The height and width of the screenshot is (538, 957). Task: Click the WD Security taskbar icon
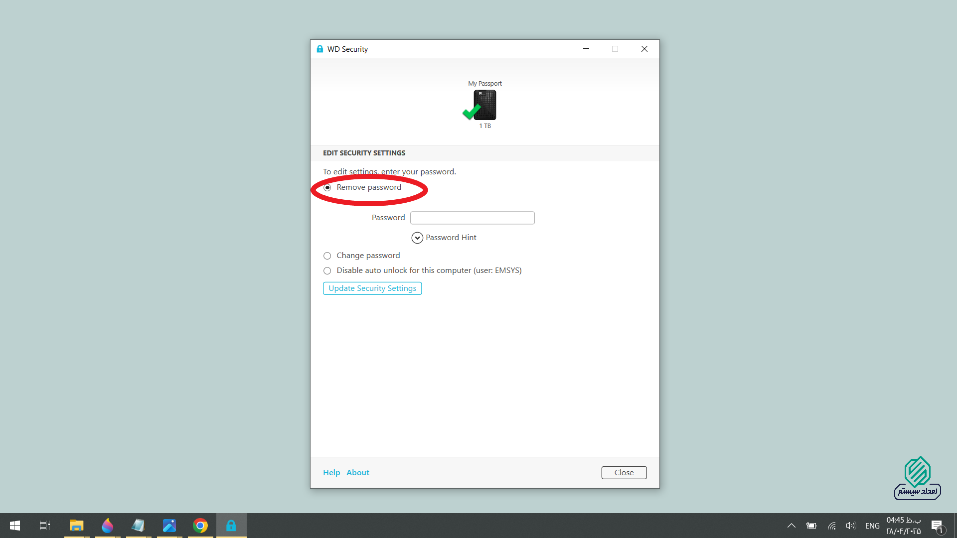[231, 526]
